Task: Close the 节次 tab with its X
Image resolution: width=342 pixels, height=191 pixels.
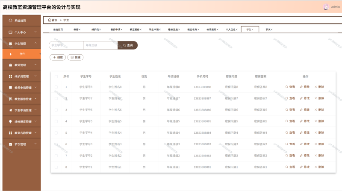Action: tap(271, 29)
